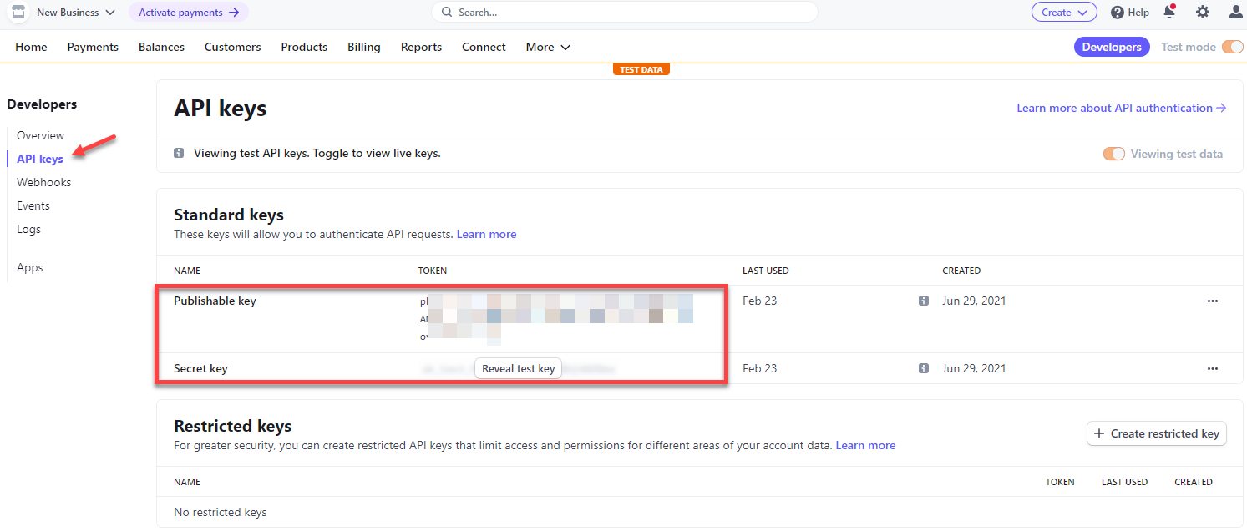Go to Home tab
The width and height of the screenshot is (1247, 532).
pos(31,47)
